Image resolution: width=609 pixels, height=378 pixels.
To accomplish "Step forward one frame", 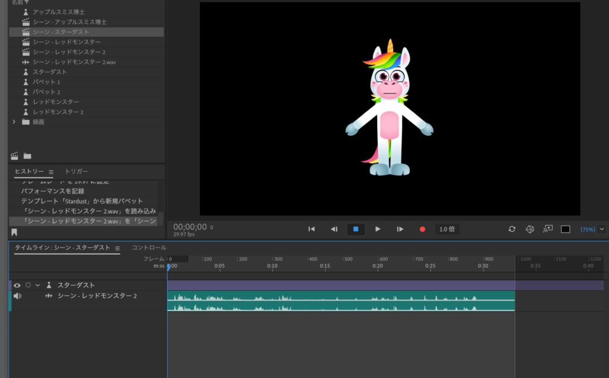I will (400, 229).
